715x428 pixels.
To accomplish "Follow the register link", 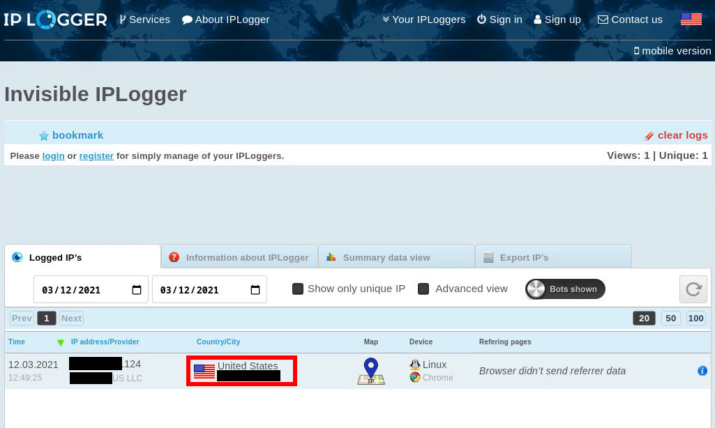I will pyautogui.click(x=96, y=156).
